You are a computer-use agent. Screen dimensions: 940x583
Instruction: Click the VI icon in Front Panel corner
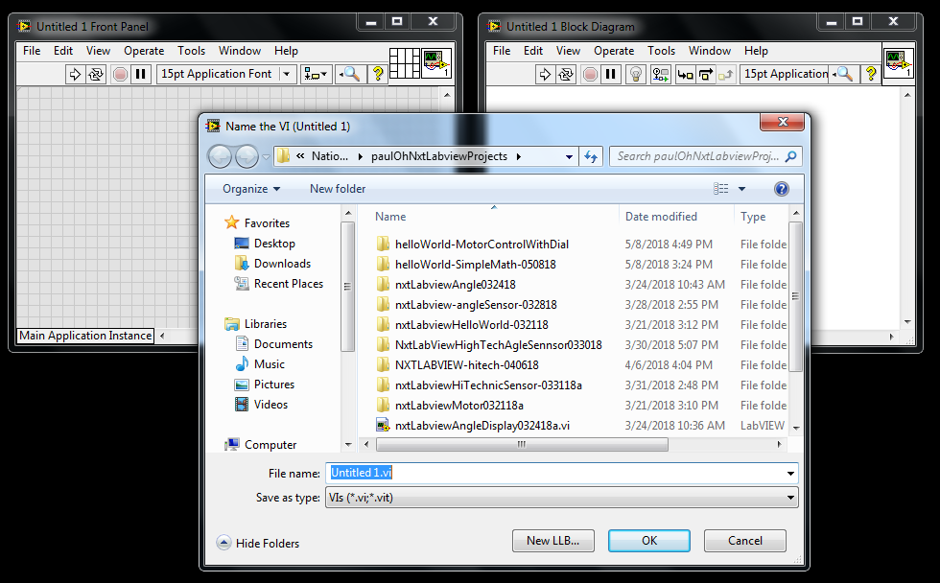click(x=436, y=63)
